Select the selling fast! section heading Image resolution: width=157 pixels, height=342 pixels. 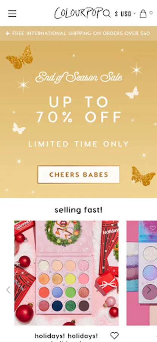pos(78,210)
